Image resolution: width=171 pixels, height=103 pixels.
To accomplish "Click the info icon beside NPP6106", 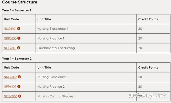I will tap(19, 38).
